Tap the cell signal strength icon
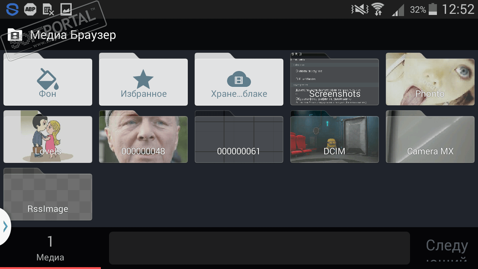 coord(398,10)
